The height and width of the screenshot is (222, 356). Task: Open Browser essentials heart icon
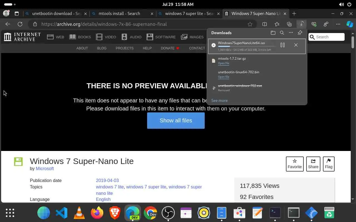pos(314,24)
